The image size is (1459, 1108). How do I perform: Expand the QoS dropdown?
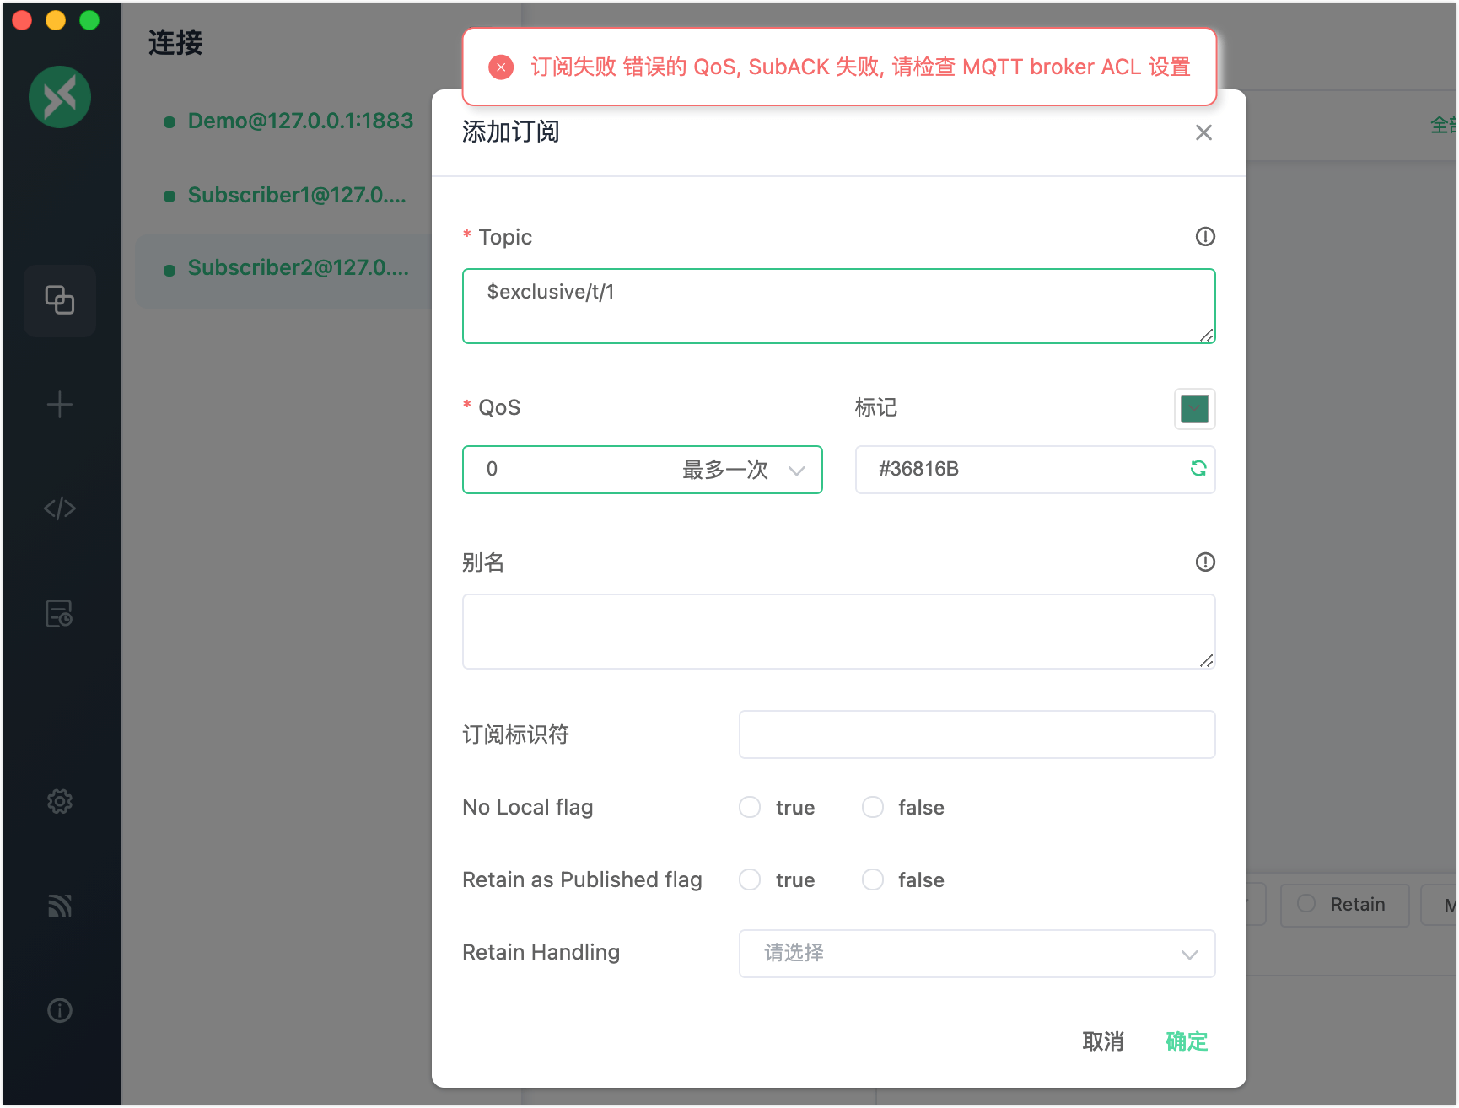642,470
